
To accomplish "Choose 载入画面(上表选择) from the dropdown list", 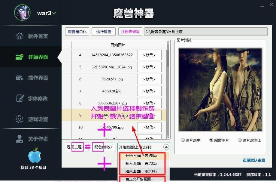I will click(x=141, y=163).
